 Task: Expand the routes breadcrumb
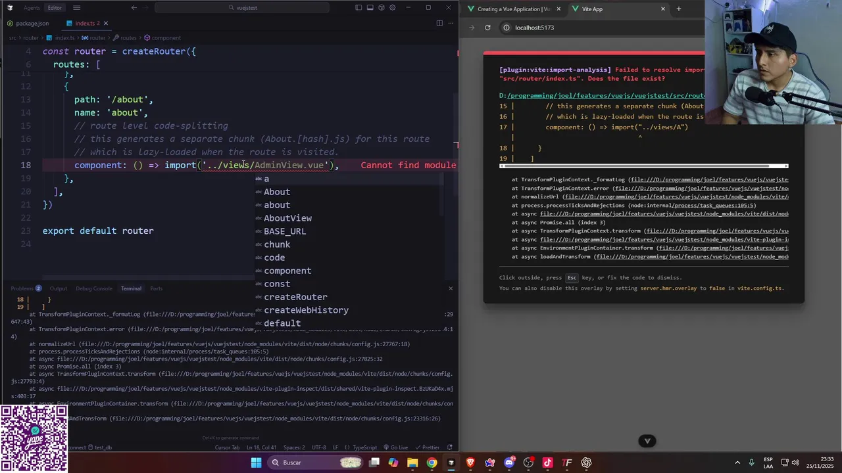click(x=124, y=38)
